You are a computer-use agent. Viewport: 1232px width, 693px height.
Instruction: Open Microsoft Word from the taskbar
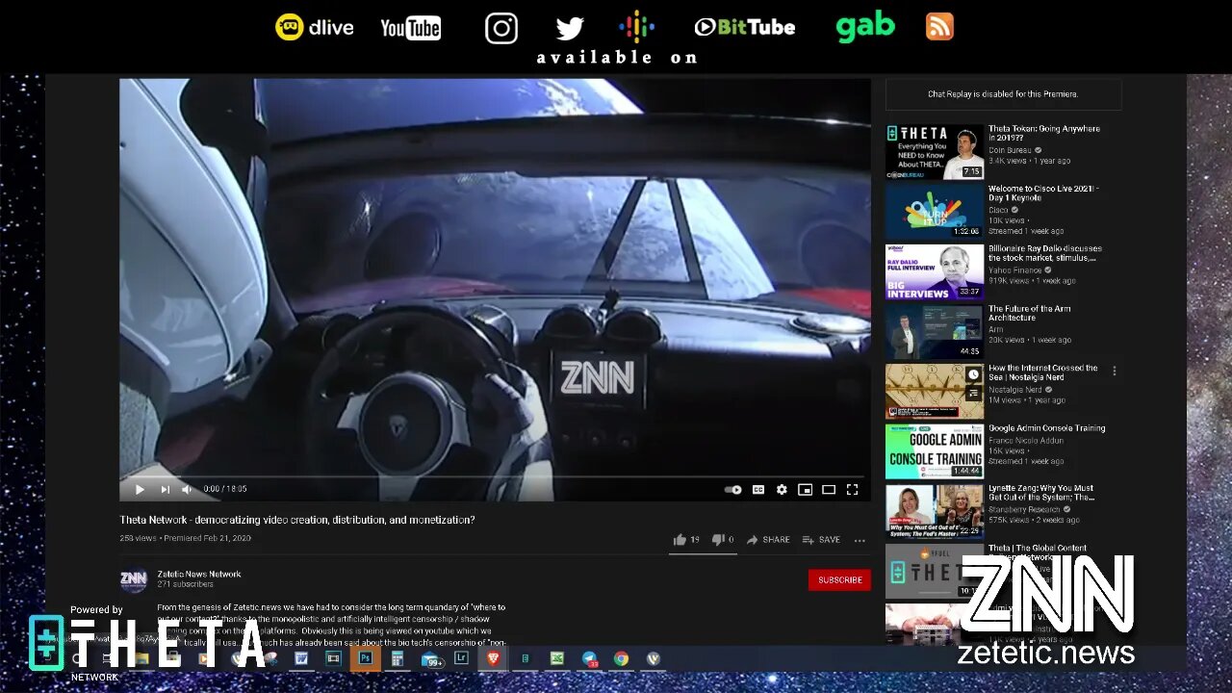tap(301, 658)
